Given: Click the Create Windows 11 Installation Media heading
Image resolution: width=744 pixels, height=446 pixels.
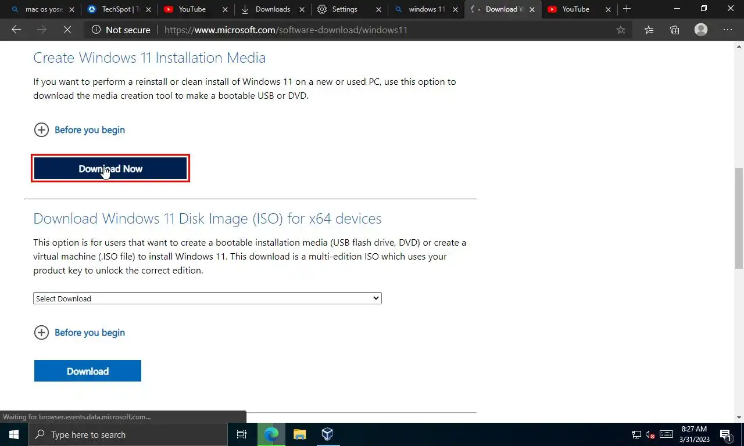Looking at the screenshot, I should tap(149, 57).
